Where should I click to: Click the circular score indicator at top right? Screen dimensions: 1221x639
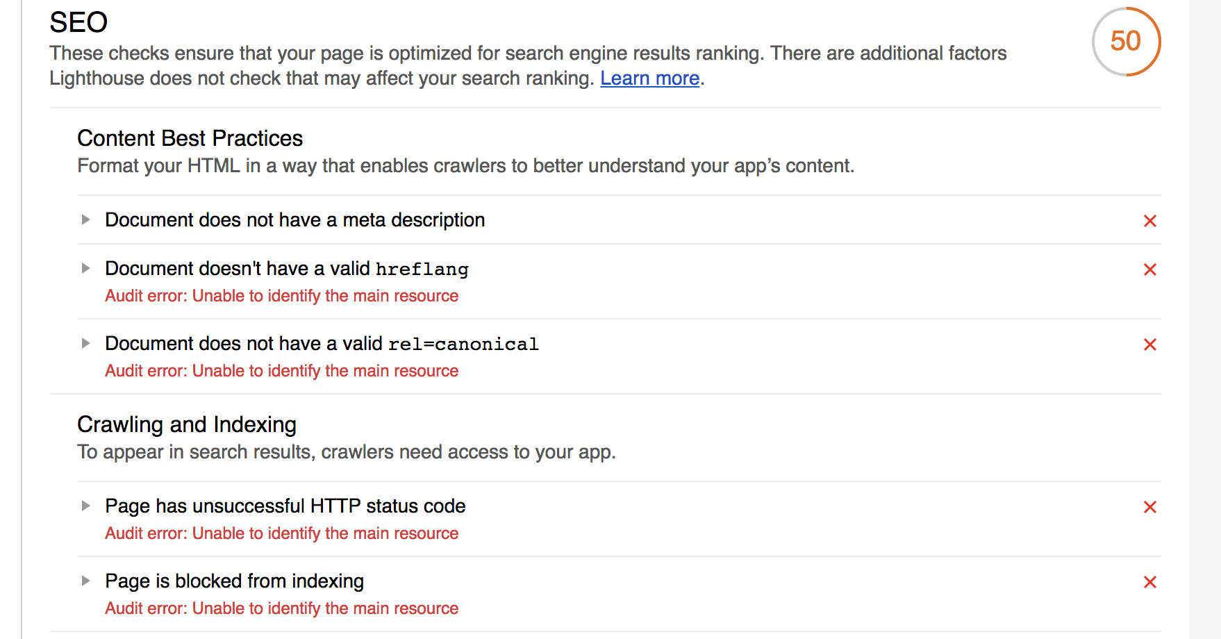(1125, 42)
